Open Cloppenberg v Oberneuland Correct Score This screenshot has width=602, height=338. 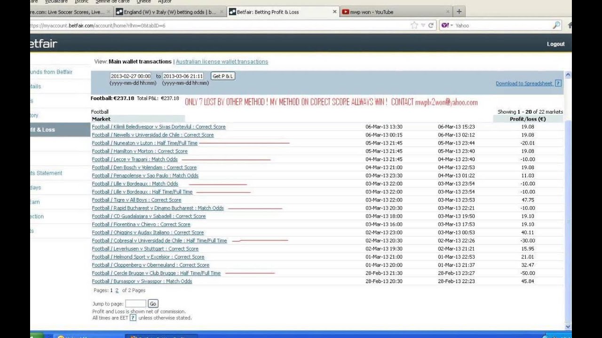click(x=150, y=265)
